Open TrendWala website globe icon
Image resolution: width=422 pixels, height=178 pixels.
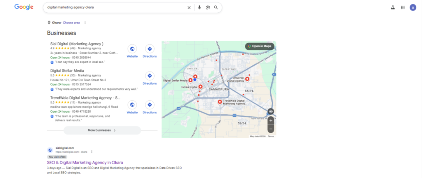coord(132,105)
